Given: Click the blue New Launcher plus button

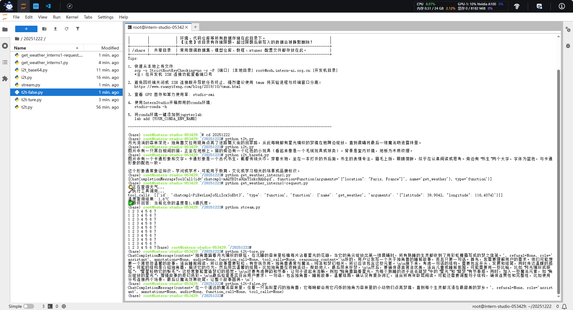Looking at the screenshot, I should coord(26,29).
